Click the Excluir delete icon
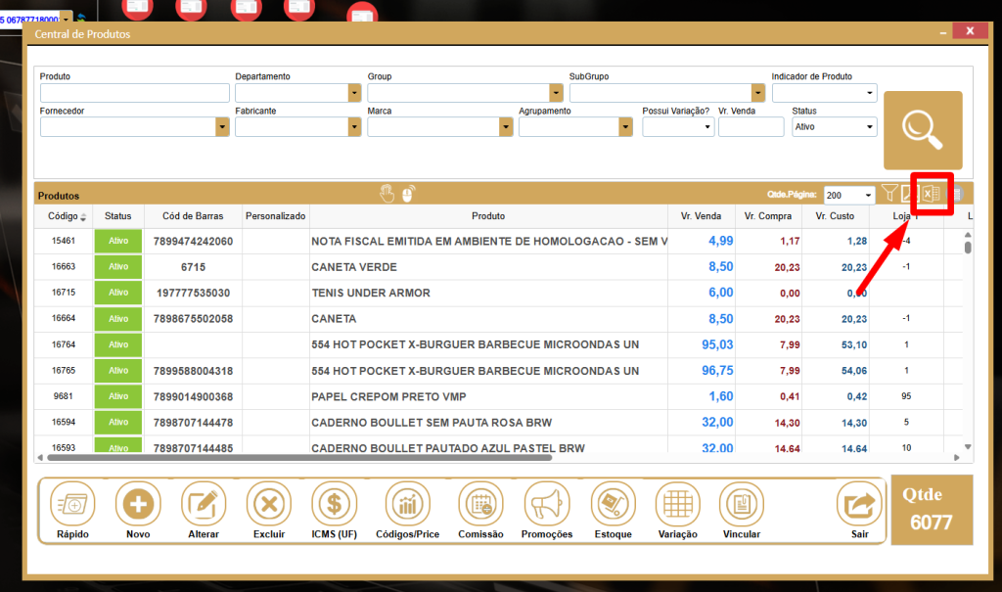Image resolution: width=1002 pixels, height=592 pixels. 268,505
